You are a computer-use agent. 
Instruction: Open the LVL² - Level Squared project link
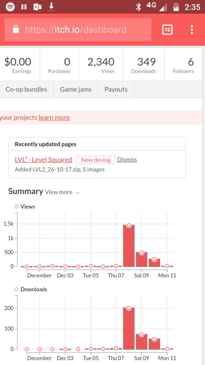pos(43,160)
